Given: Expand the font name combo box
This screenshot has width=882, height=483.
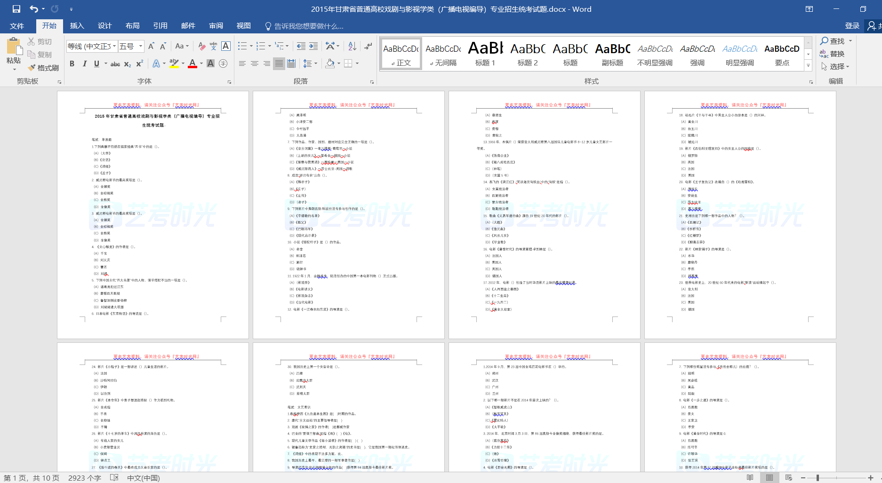Looking at the screenshot, I should [x=114, y=46].
